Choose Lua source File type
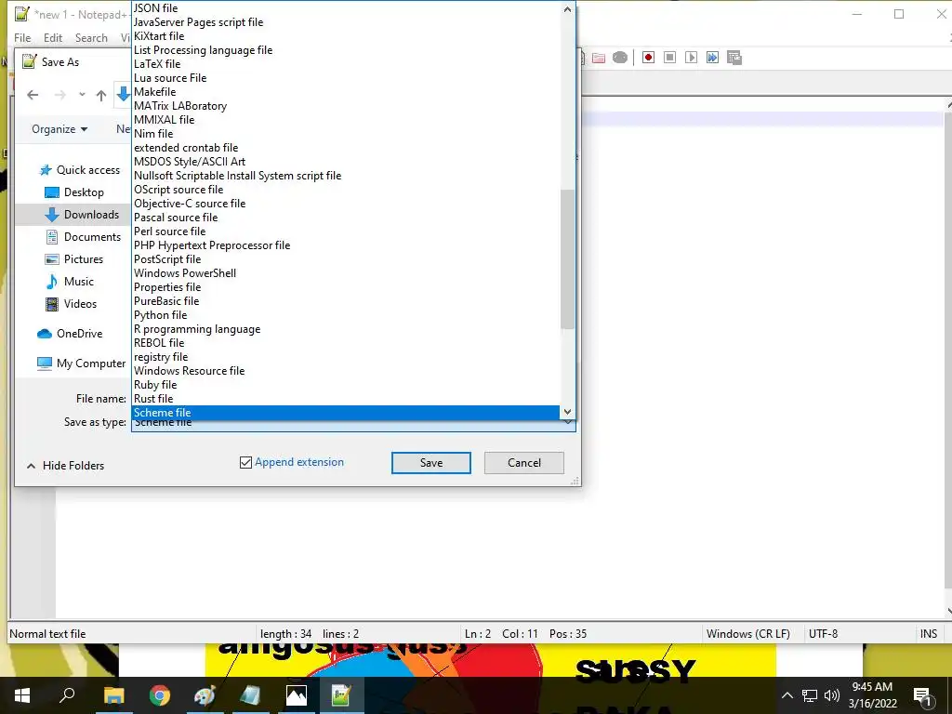The height and width of the screenshot is (714, 952). pos(346,78)
